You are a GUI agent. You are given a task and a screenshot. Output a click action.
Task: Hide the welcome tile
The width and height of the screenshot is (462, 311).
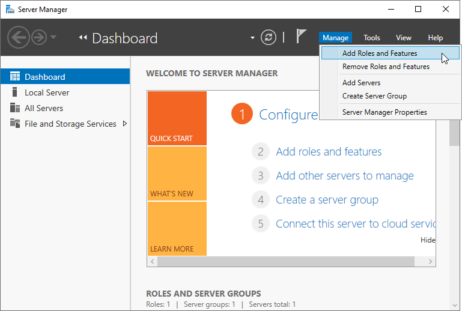(x=428, y=240)
